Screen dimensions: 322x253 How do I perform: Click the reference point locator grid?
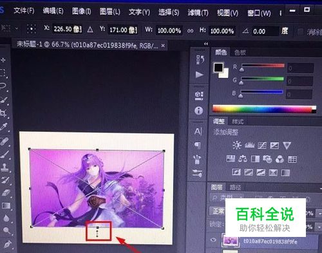tap(32, 29)
